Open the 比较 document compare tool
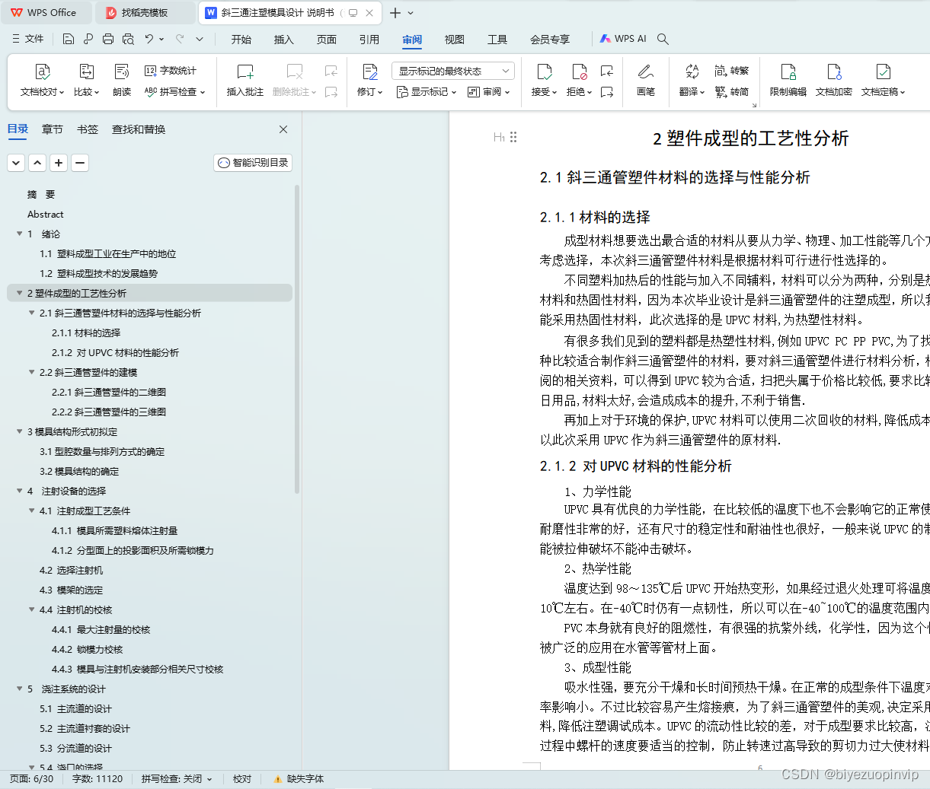The height and width of the screenshot is (789, 930). pyautogui.click(x=86, y=81)
